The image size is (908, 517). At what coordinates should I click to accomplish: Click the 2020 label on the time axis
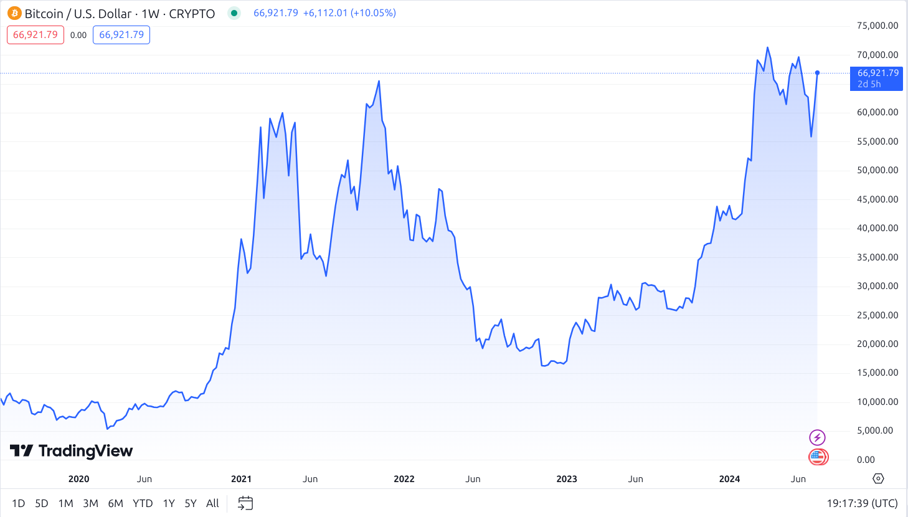pyautogui.click(x=78, y=479)
